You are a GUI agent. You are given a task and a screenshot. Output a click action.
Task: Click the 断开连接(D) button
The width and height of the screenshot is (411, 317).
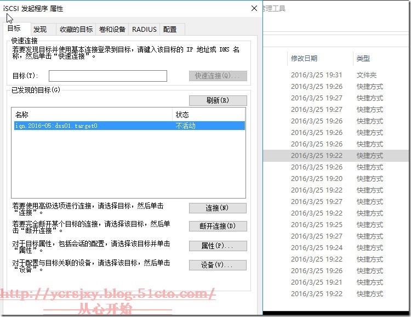coord(218,226)
